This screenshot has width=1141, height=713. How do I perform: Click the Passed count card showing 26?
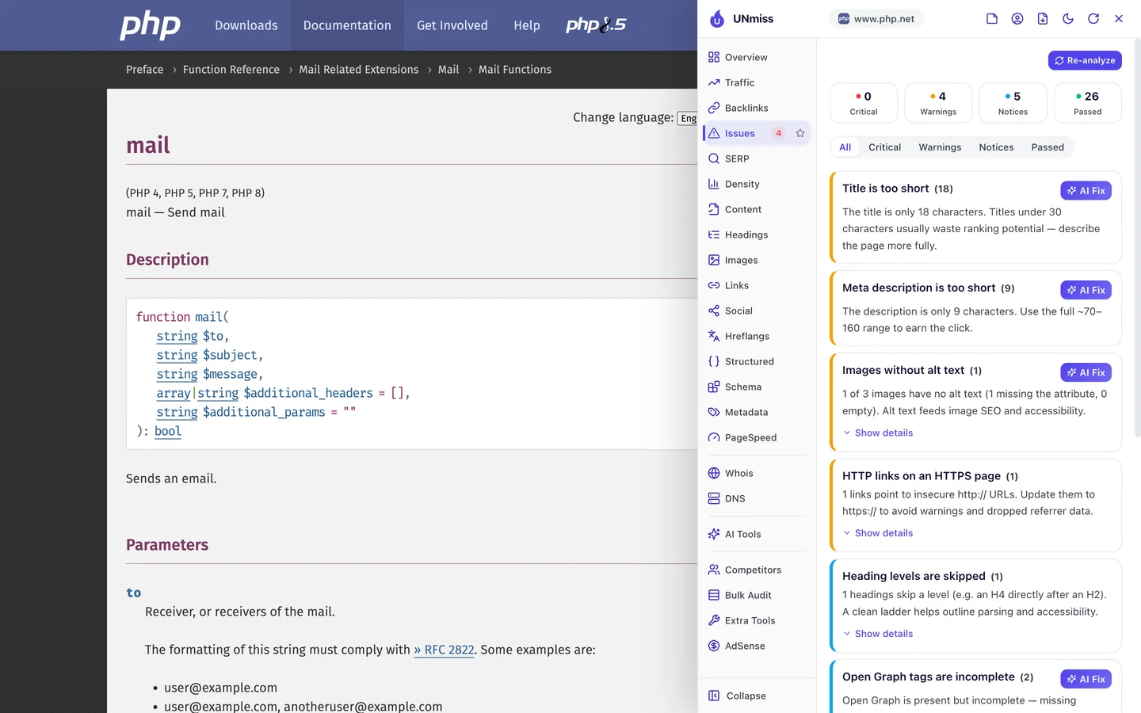click(x=1088, y=103)
